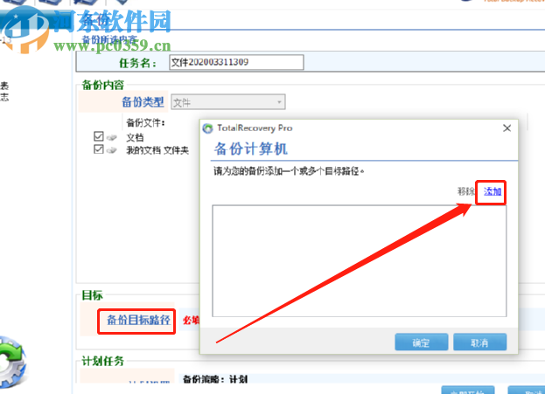
Task: Click the 备份文件: label
Action: (x=145, y=122)
